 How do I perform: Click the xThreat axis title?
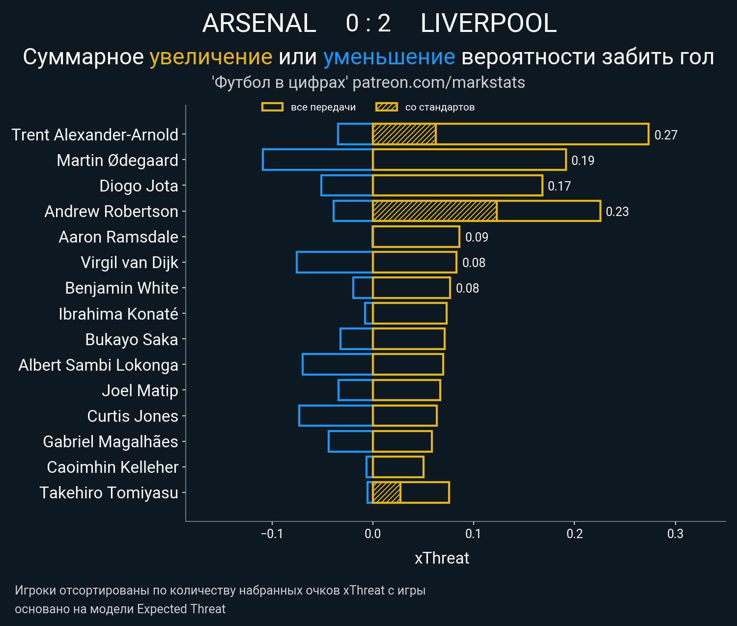coord(442,558)
